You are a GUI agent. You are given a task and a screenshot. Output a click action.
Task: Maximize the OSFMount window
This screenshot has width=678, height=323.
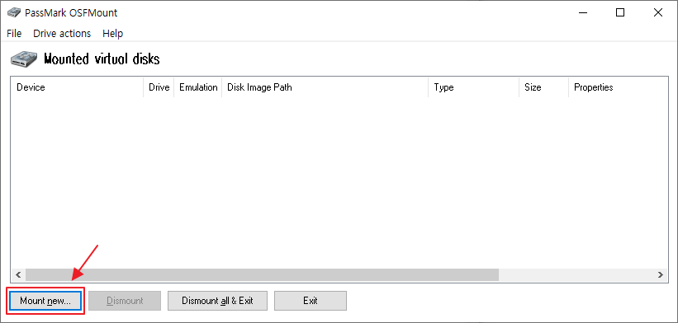620,12
